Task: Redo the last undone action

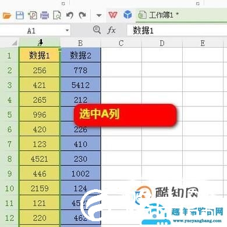Action: (x=82, y=15)
